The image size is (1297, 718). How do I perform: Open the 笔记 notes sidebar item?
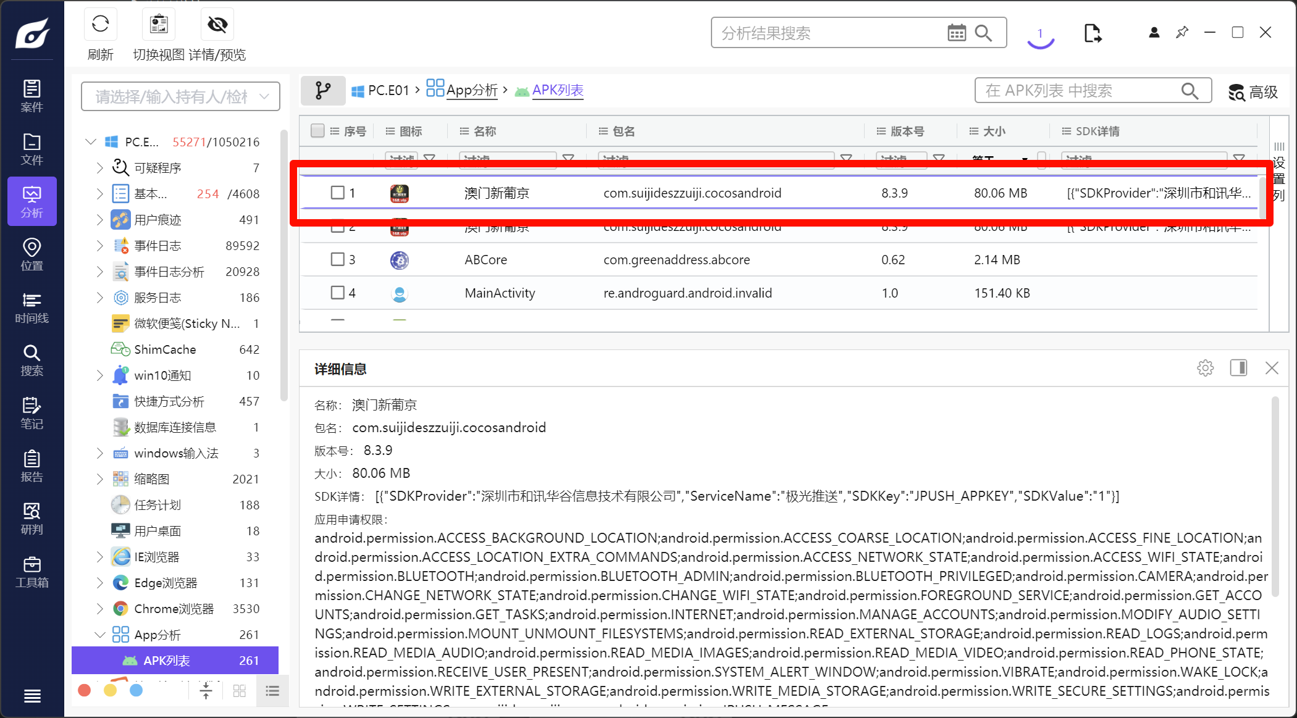[32, 413]
